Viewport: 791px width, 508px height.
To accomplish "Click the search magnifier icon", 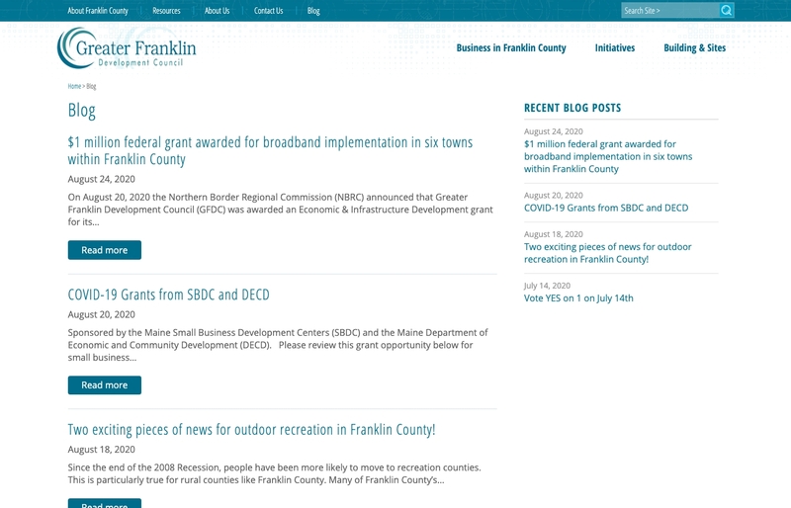I will (x=727, y=10).
